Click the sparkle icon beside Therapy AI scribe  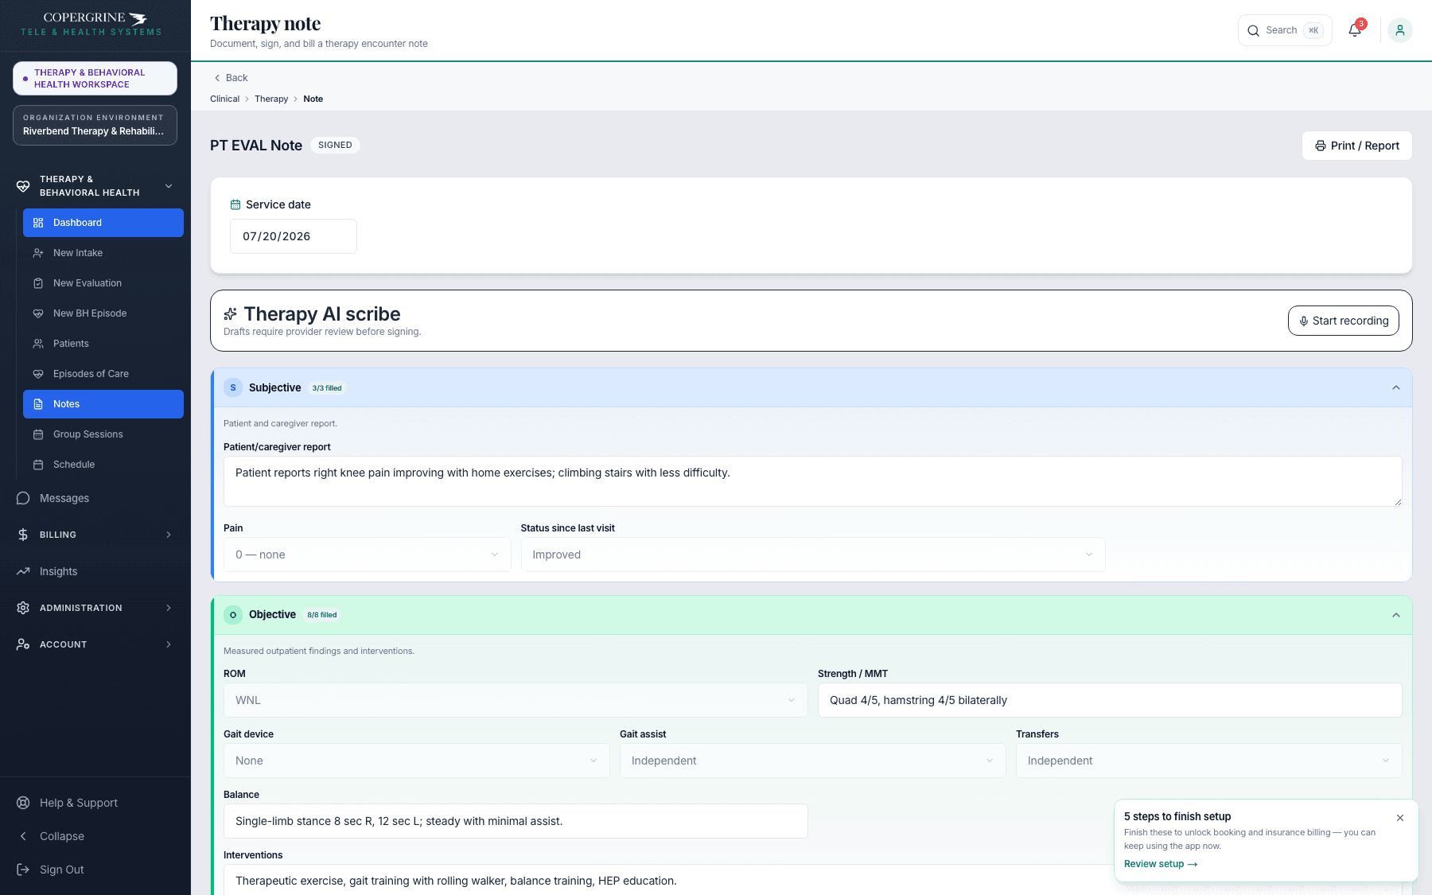tap(230, 313)
